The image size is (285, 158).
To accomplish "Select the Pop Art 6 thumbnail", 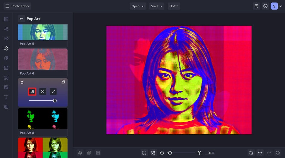I will click(43, 59).
